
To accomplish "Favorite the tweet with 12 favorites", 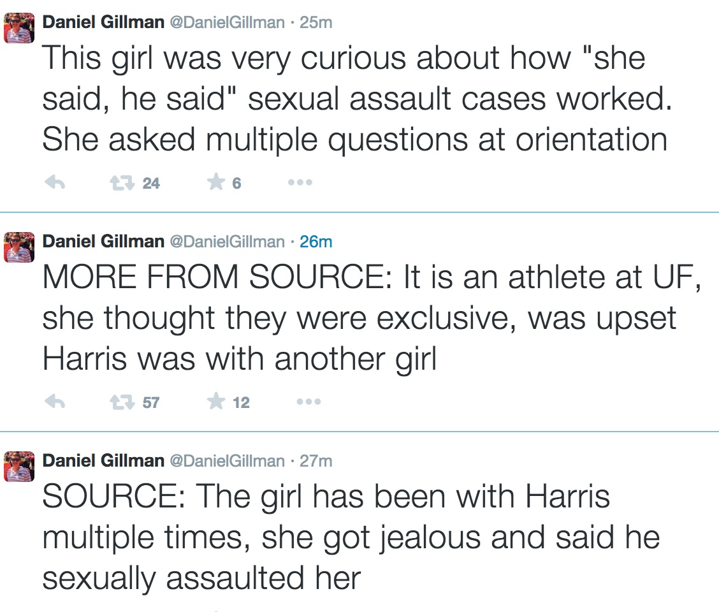I will [x=216, y=402].
